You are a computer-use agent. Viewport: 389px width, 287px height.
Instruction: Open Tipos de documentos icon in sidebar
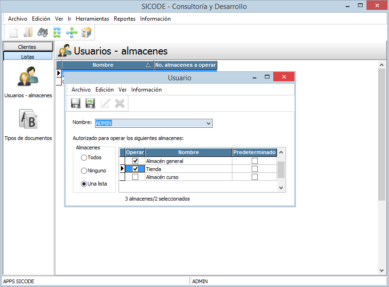click(x=28, y=120)
